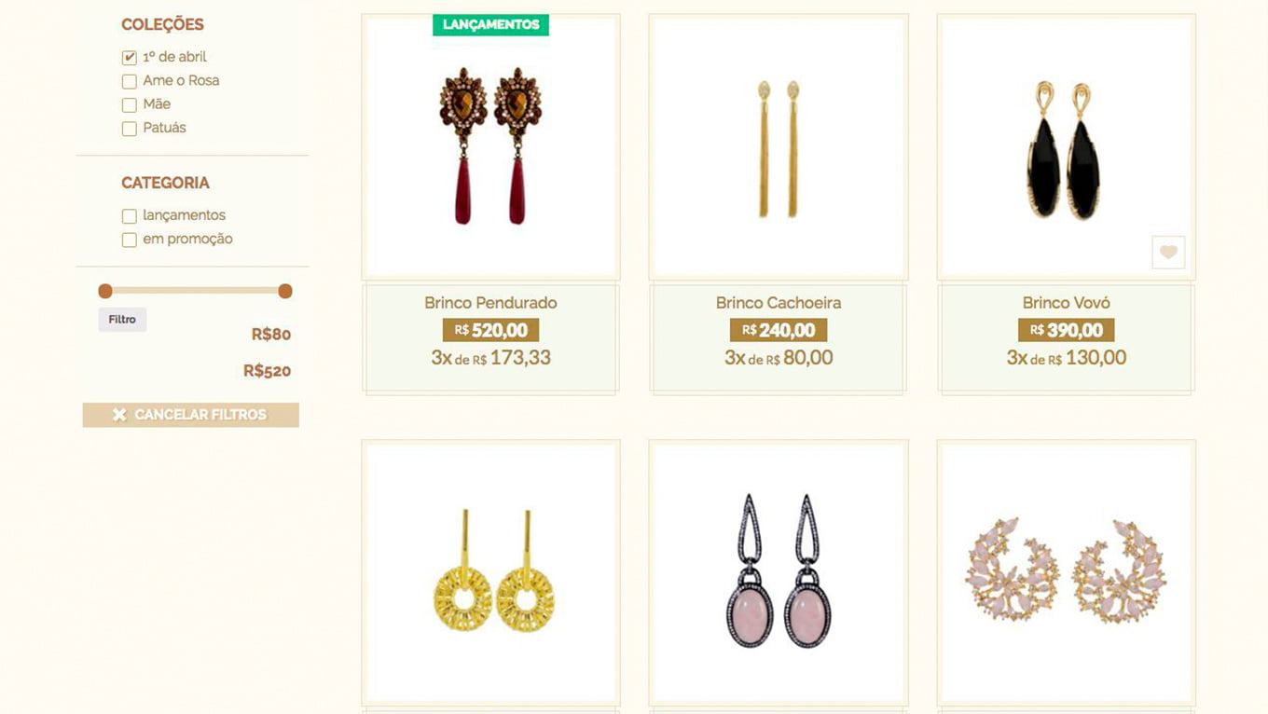Click the Filtro button
Screen dimensions: 1268x714
tap(122, 320)
